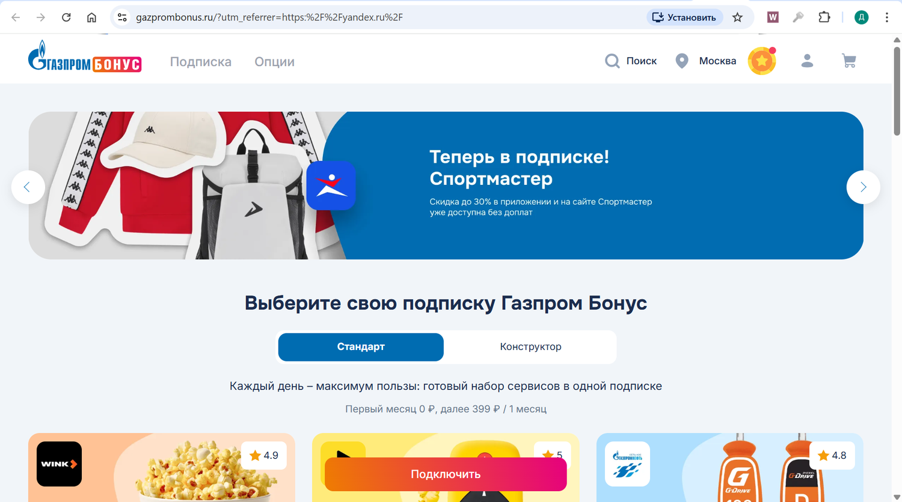View site information icon in address bar
902x502 pixels.
[x=122, y=17]
